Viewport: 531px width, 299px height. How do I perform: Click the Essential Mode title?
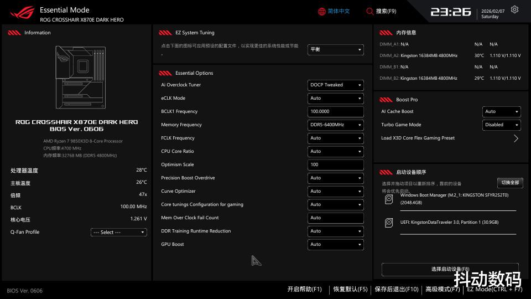[64, 10]
